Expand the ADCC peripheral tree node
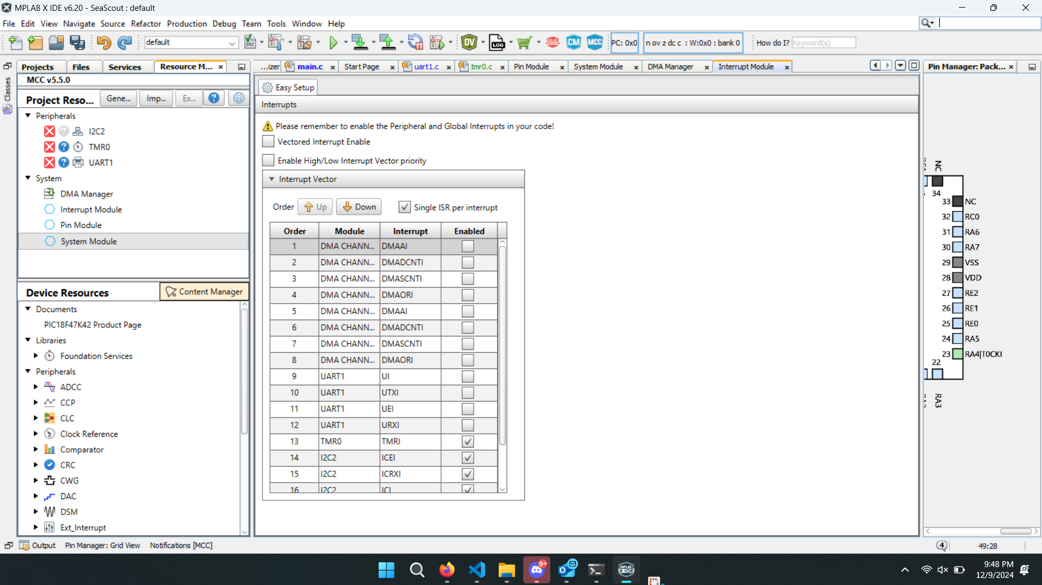The width and height of the screenshot is (1042, 585). pyautogui.click(x=36, y=387)
